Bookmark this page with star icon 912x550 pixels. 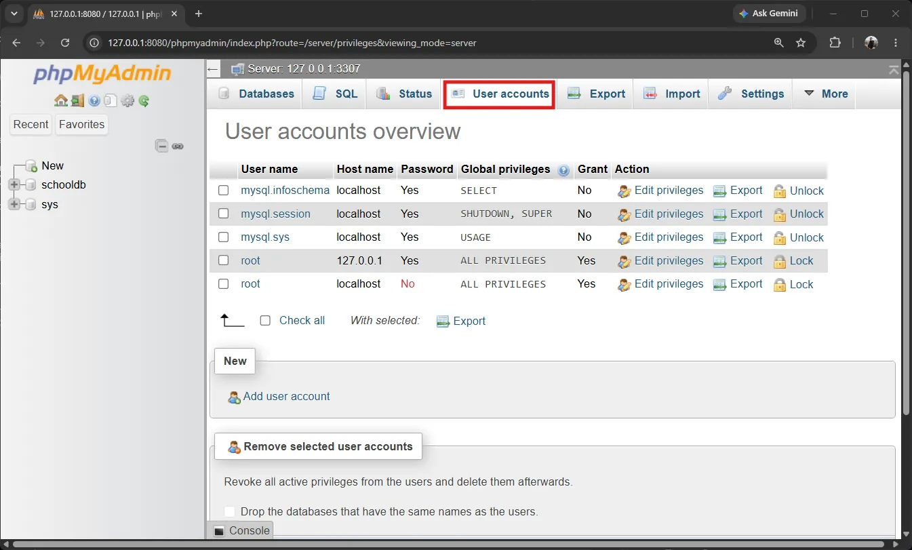click(x=801, y=42)
